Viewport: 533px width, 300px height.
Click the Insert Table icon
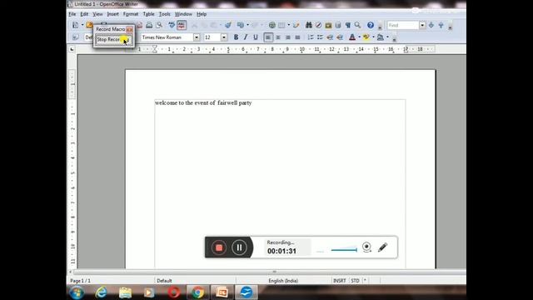coord(281,25)
